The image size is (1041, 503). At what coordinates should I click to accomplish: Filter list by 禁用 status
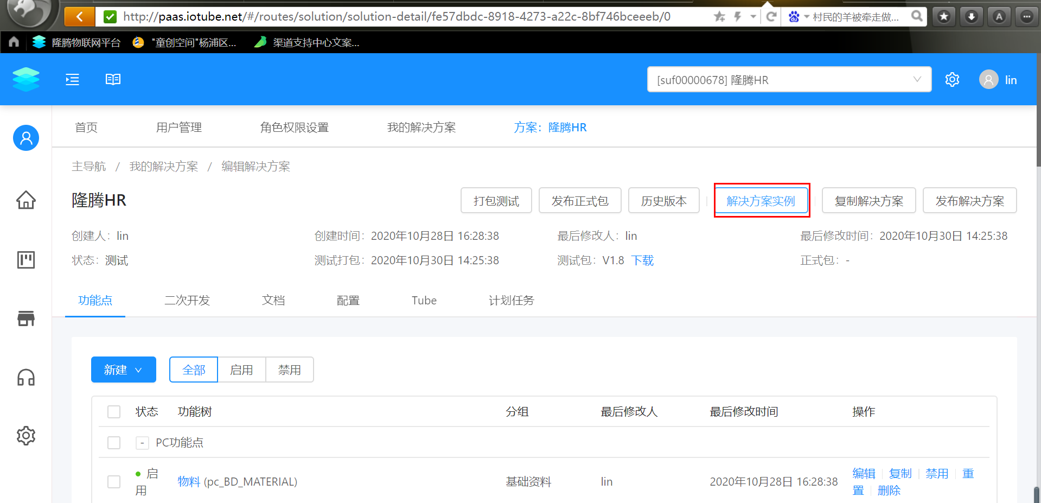click(290, 370)
